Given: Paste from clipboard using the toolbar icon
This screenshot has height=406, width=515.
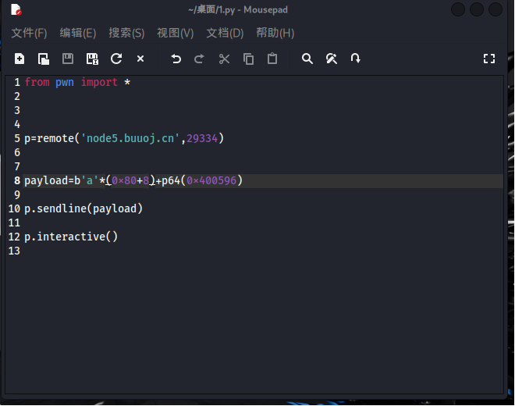Looking at the screenshot, I should pos(272,59).
